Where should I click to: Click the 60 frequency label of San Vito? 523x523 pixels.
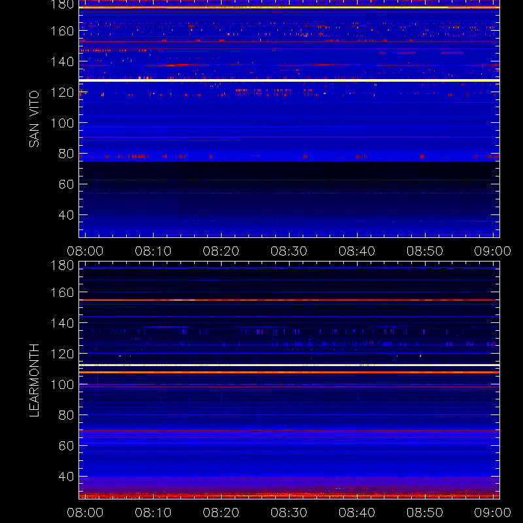(67, 184)
